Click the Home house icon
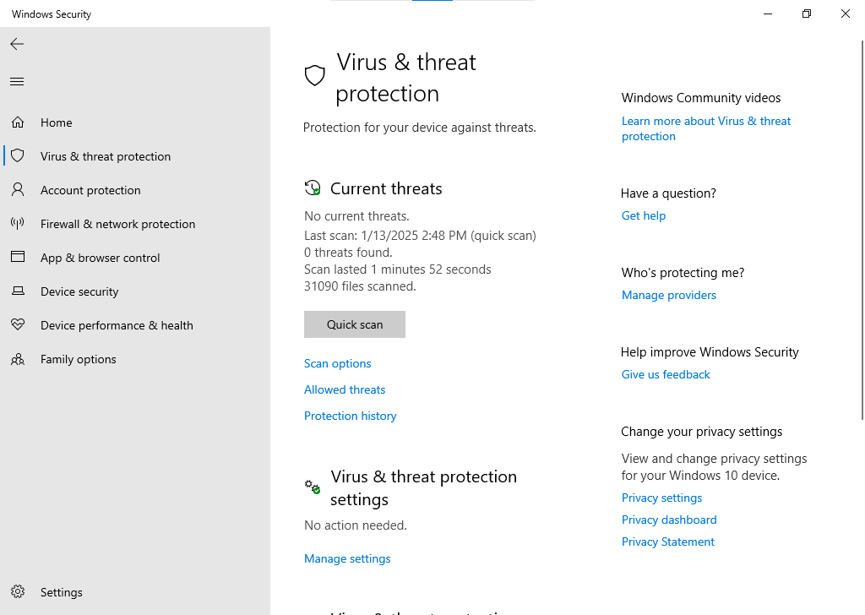 pos(18,122)
